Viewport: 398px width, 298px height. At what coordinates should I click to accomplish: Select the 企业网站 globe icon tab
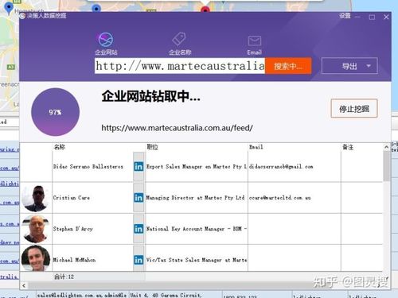coord(106,43)
